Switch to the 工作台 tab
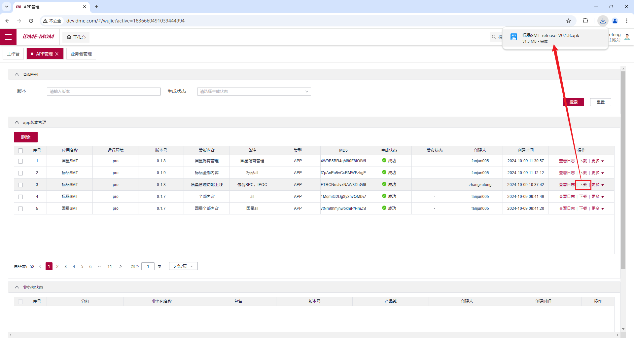 coord(13,54)
